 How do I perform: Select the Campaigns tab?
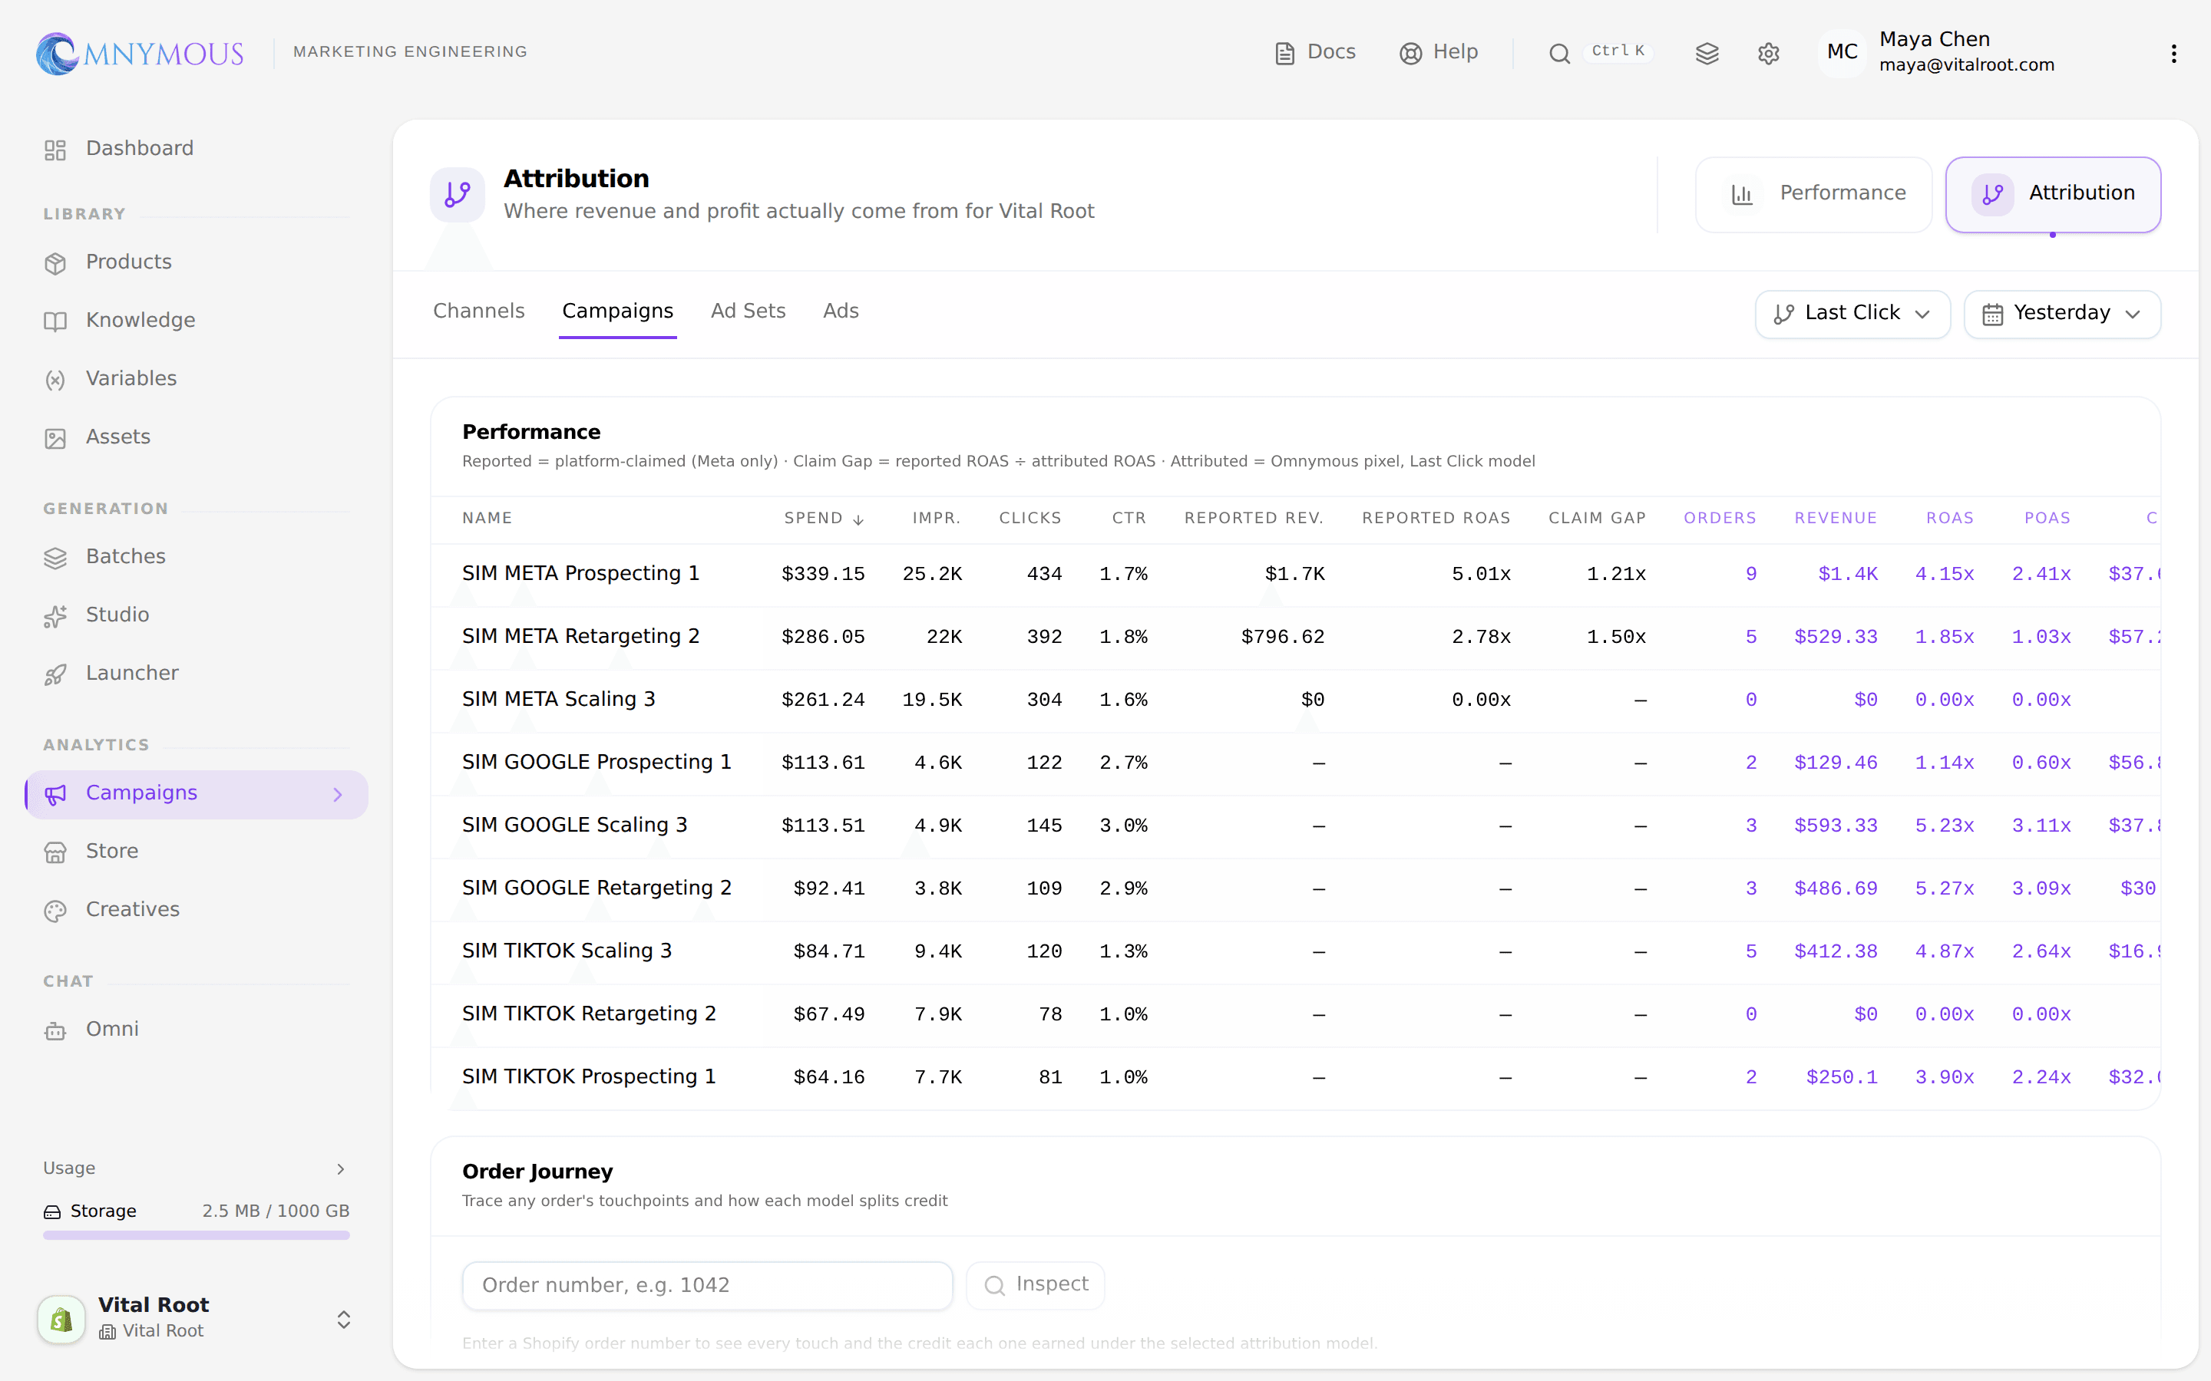tap(617, 311)
